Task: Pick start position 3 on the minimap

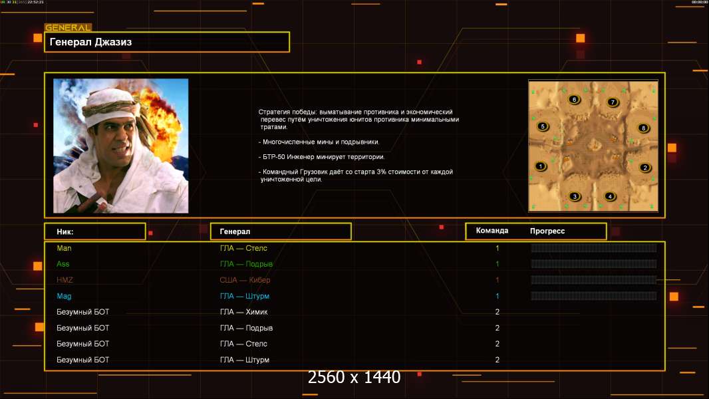Action: [x=575, y=196]
